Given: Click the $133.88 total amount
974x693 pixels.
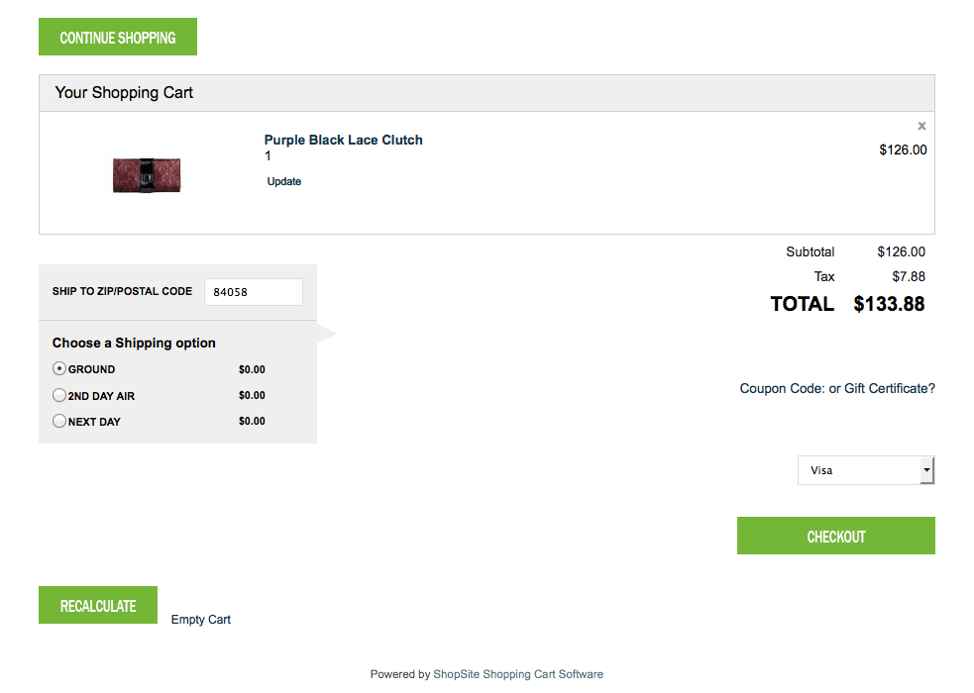Looking at the screenshot, I should click(x=889, y=304).
